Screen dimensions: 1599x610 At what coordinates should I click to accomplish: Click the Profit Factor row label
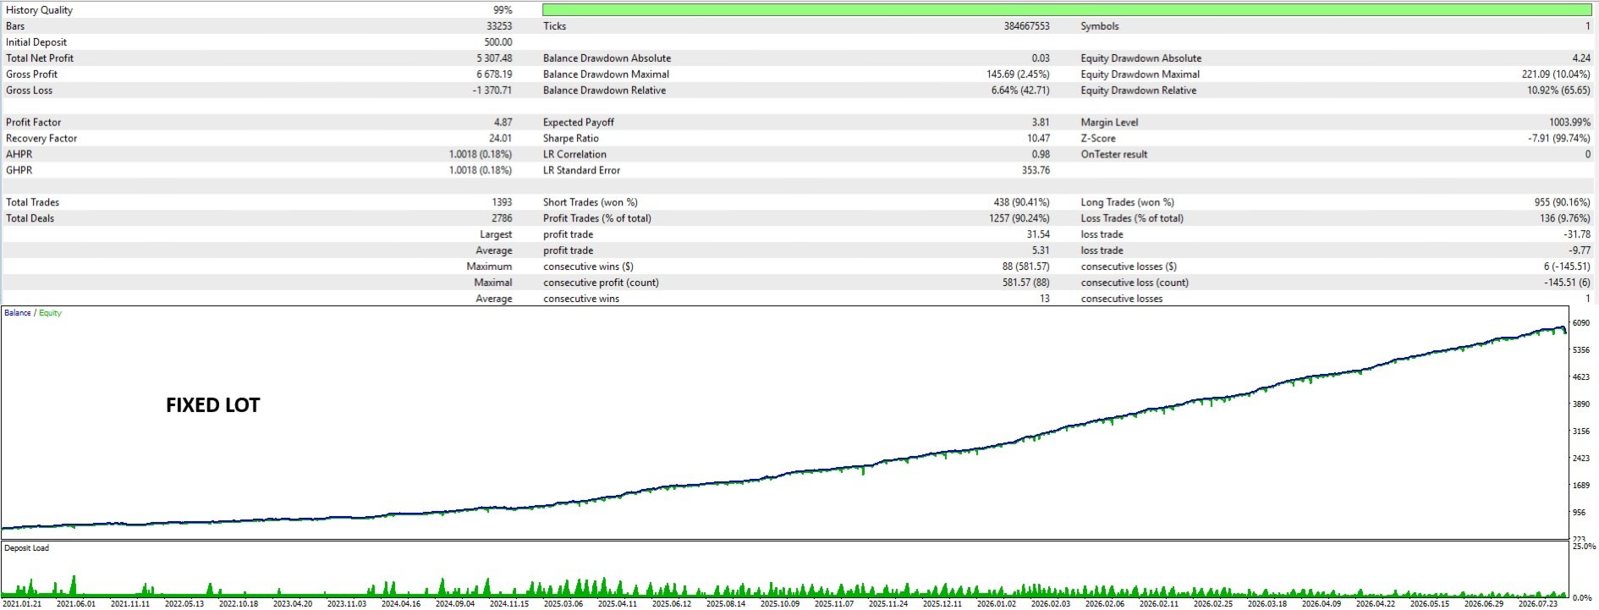click(x=34, y=123)
